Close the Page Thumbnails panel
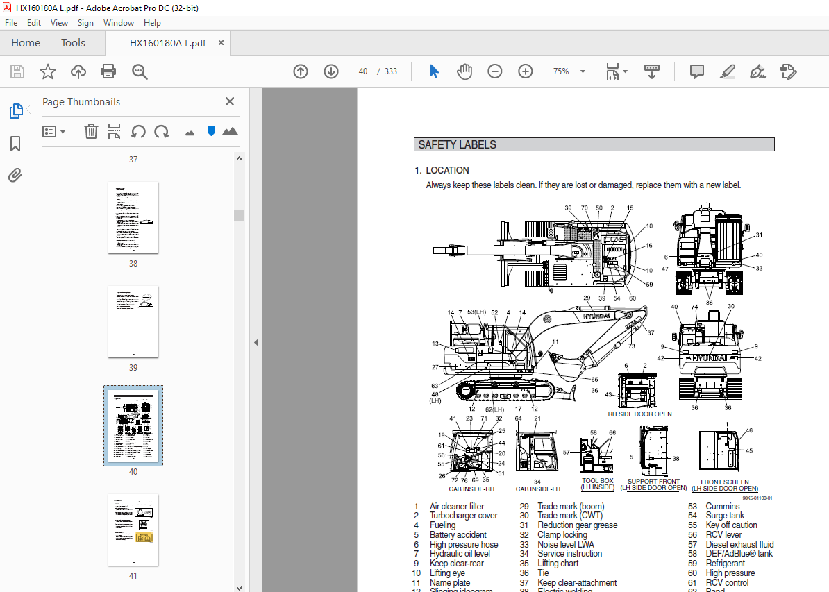 coord(229,101)
